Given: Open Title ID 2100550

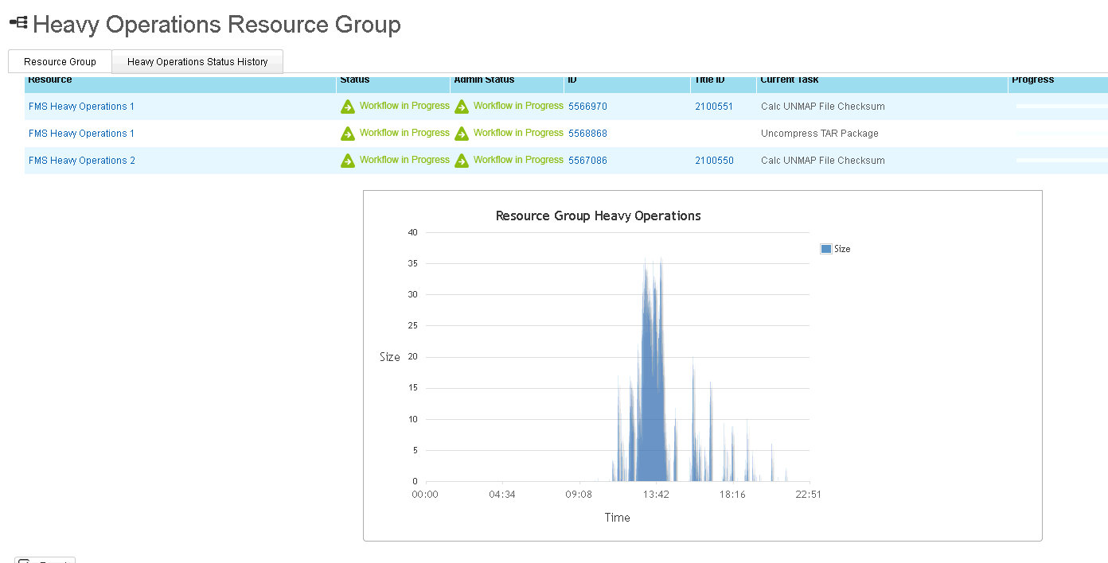Looking at the screenshot, I should coord(714,161).
